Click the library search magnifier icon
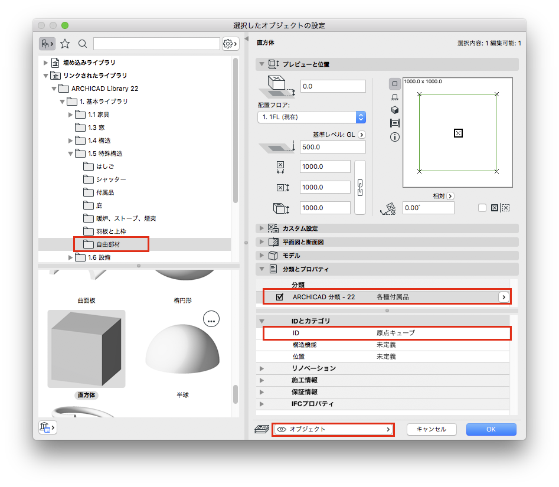The width and height of the screenshot is (559, 487). coord(83,44)
